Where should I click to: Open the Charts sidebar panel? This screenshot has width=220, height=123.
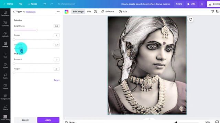pyautogui.click(x=5, y=107)
